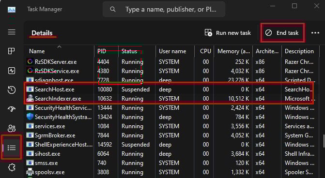Click the End task button
The width and height of the screenshot is (325, 178).
click(282, 33)
